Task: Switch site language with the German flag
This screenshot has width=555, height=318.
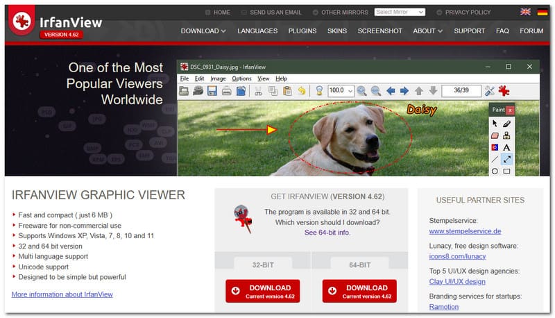Action: click(543, 12)
